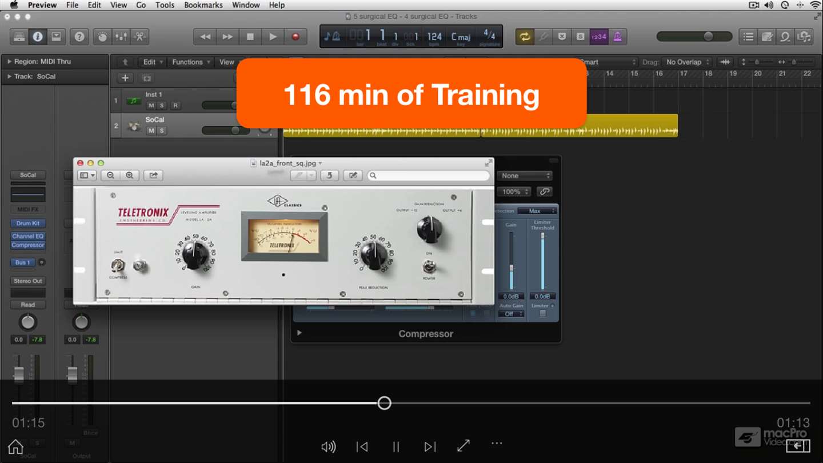
Task: Solo the Inst 1 track
Action: 162,106
